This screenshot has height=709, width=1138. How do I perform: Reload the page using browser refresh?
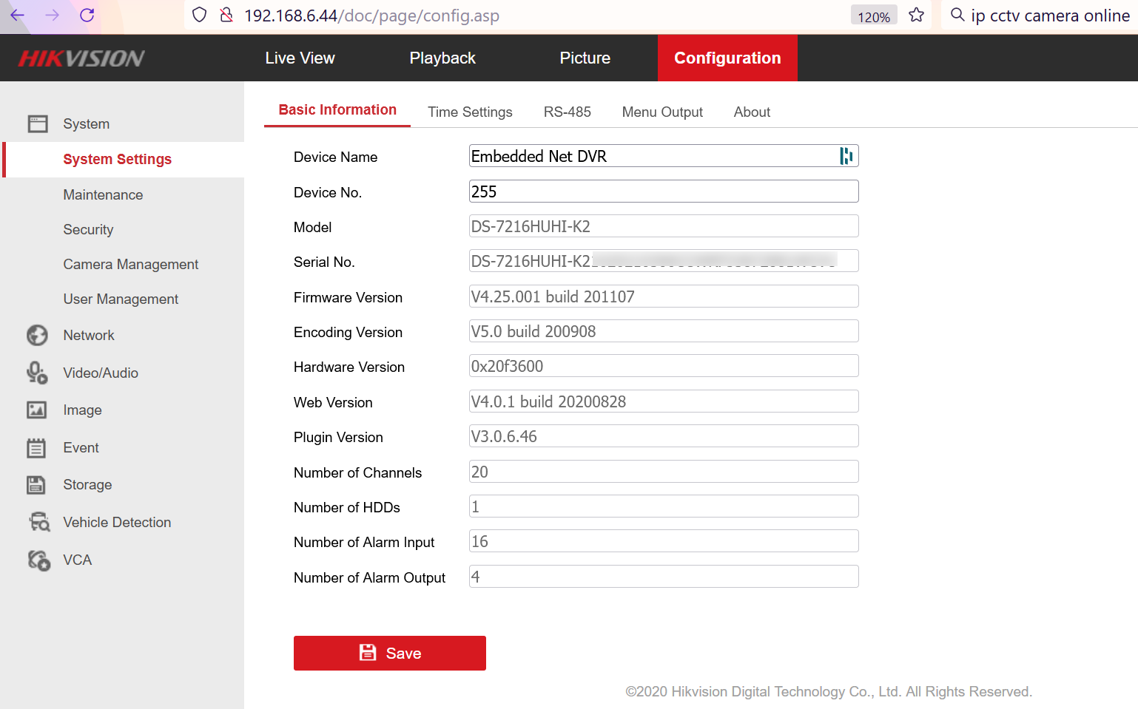click(x=87, y=16)
